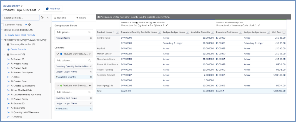Open the Available Quantity column menu

(x=213, y=32)
